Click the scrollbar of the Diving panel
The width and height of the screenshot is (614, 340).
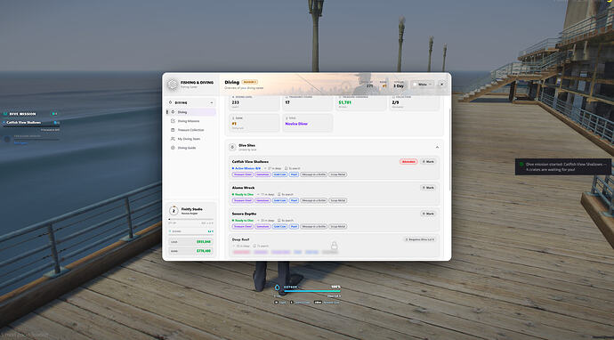(450, 149)
